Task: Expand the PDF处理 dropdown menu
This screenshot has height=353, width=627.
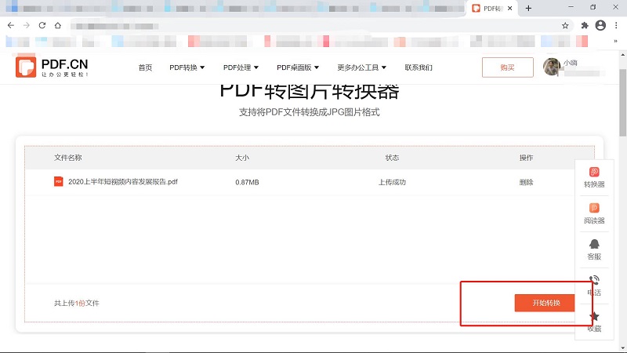Action: pyautogui.click(x=241, y=67)
